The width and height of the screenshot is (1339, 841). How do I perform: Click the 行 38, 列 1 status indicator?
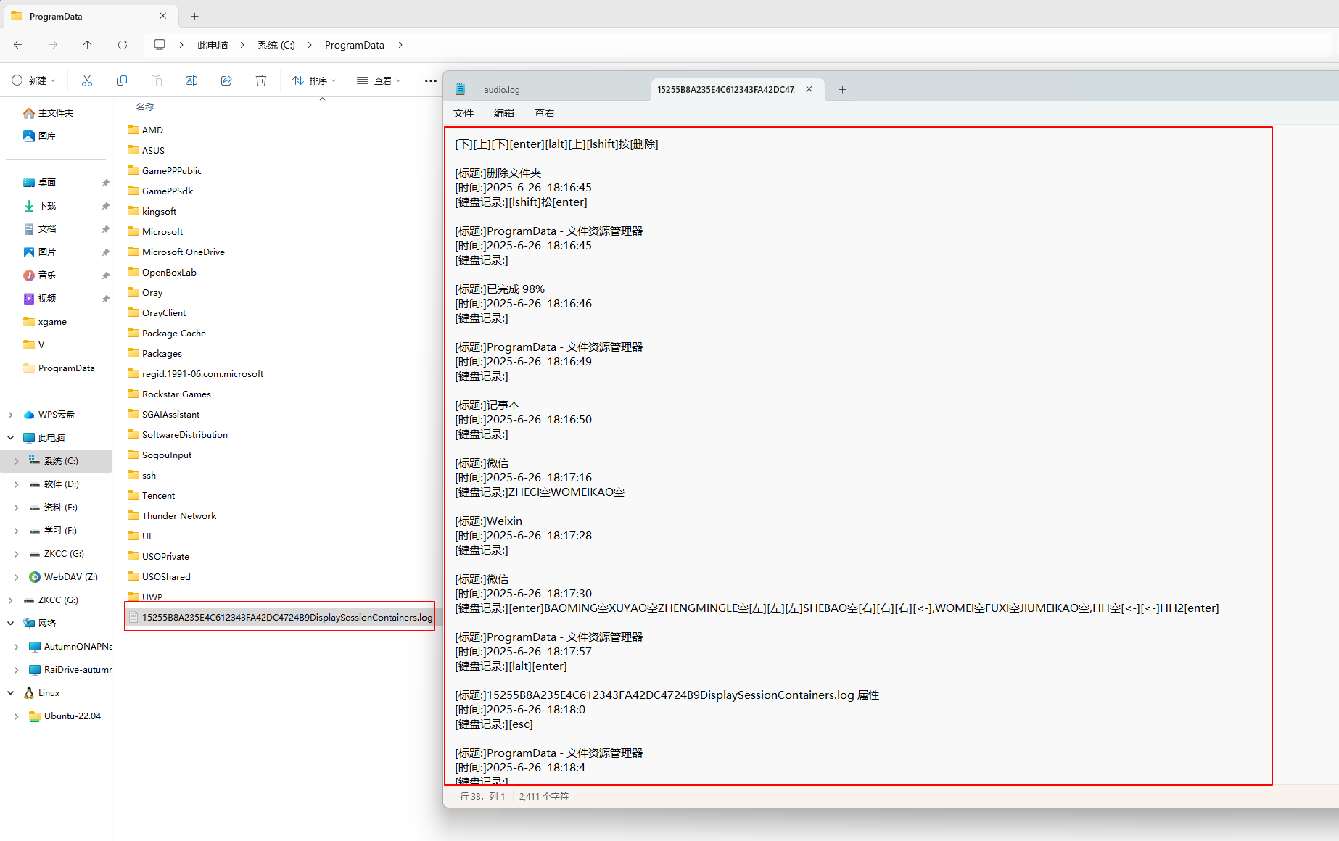coord(482,797)
